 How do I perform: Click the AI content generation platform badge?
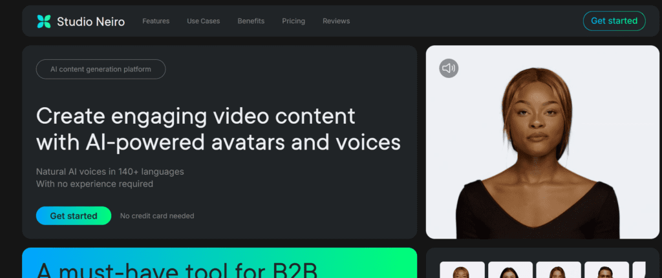101,69
